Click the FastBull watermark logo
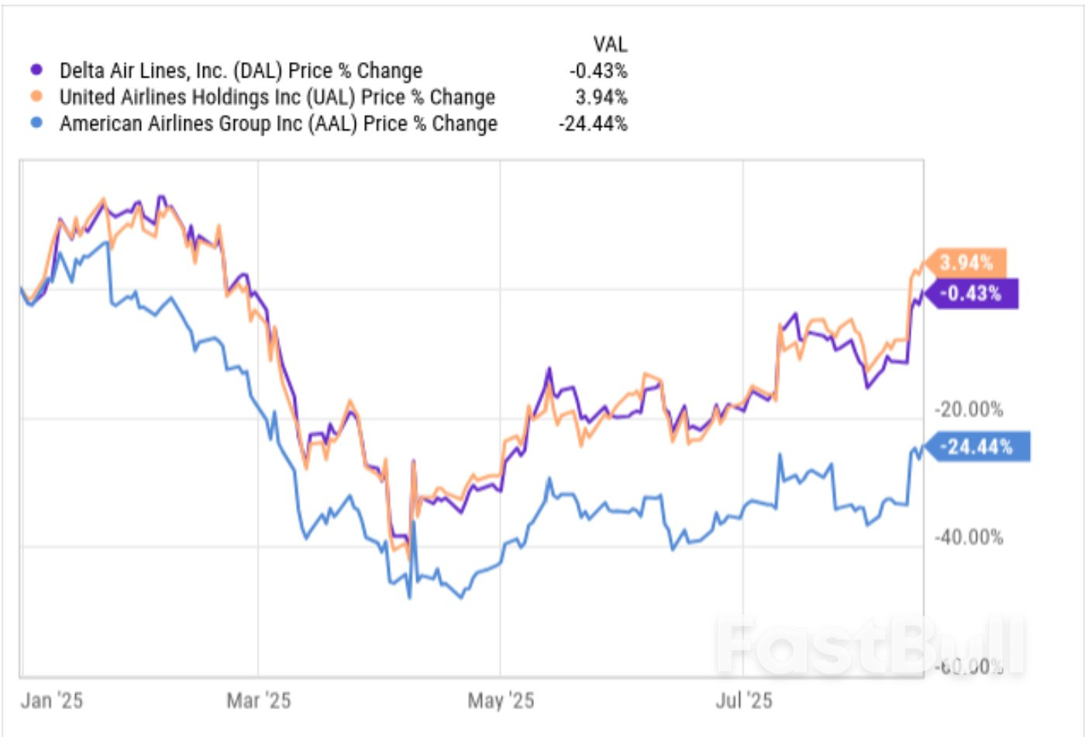1088x737 pixels. tap(868, 645)
